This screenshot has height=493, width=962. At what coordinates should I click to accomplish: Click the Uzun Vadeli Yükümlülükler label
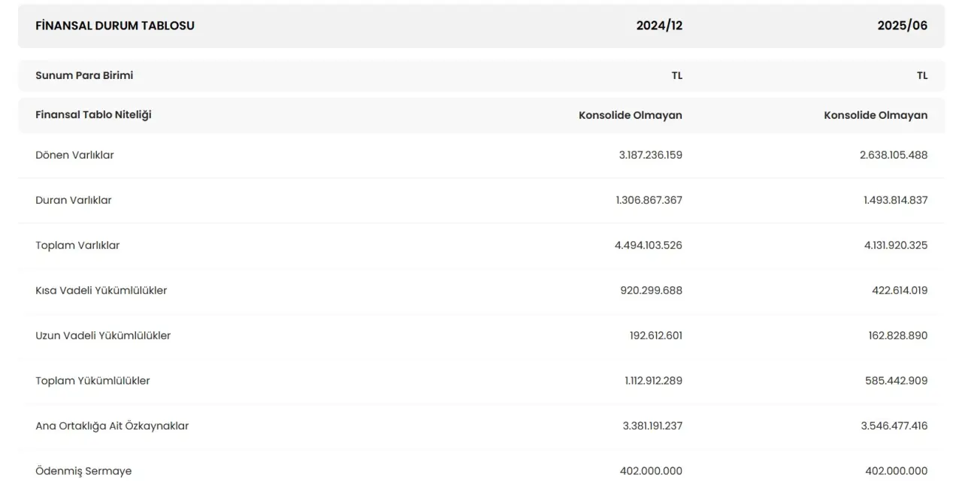coord(103,335)
